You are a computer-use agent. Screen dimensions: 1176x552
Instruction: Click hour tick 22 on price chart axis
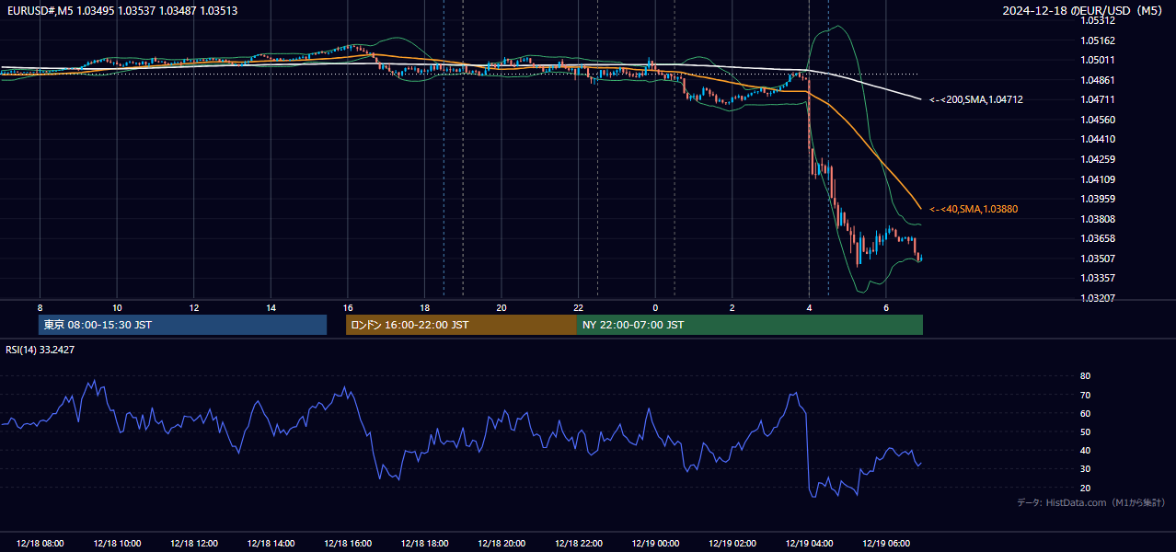(x=578, y=307)
